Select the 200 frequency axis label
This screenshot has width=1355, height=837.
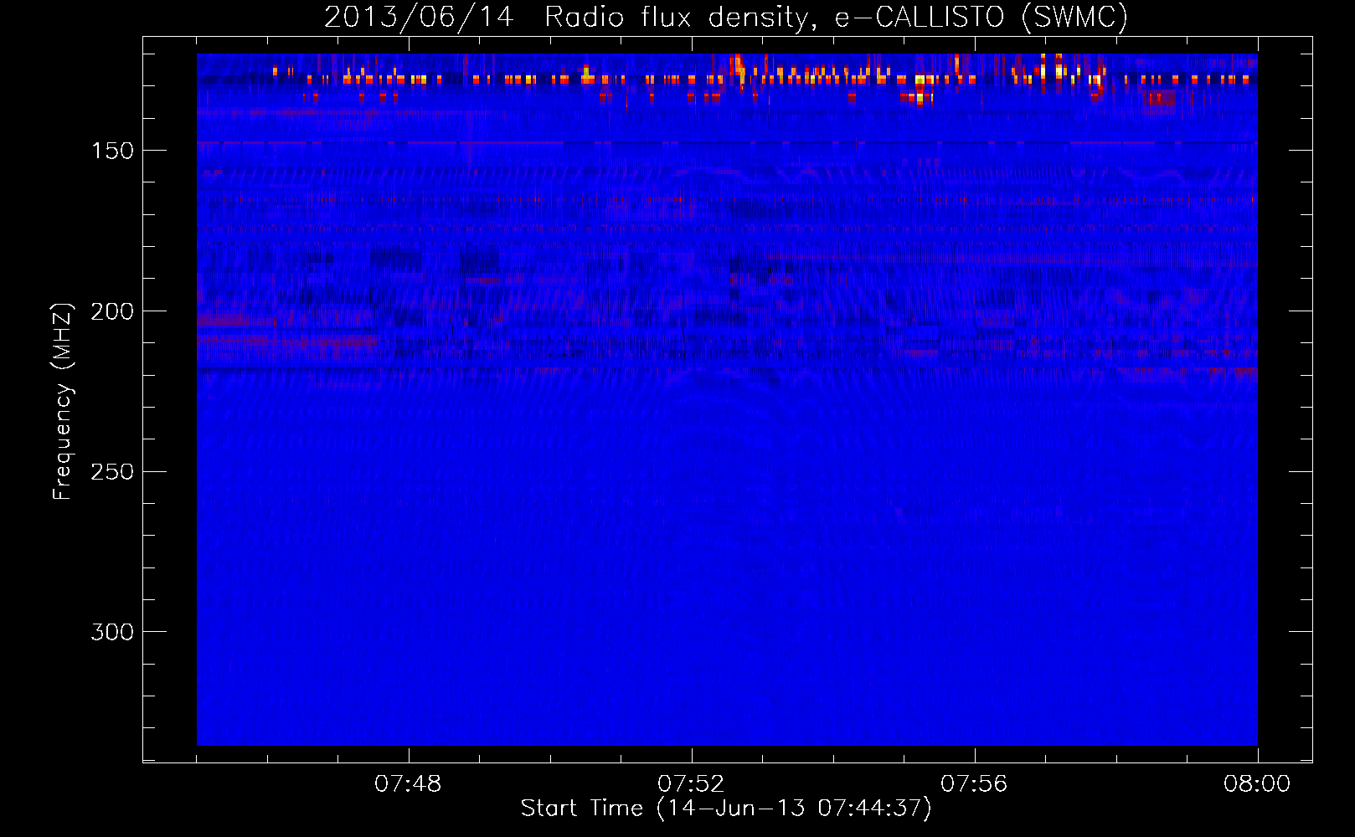pyautogui.click(x=112, y=311)
